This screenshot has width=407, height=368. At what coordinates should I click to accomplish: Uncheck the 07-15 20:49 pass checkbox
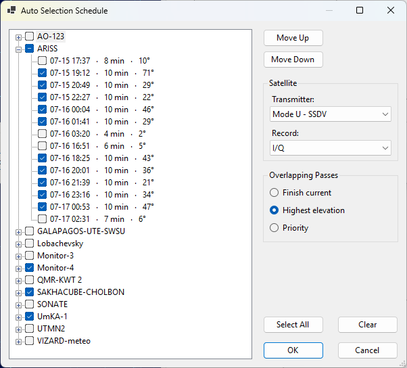coord(43,85)
